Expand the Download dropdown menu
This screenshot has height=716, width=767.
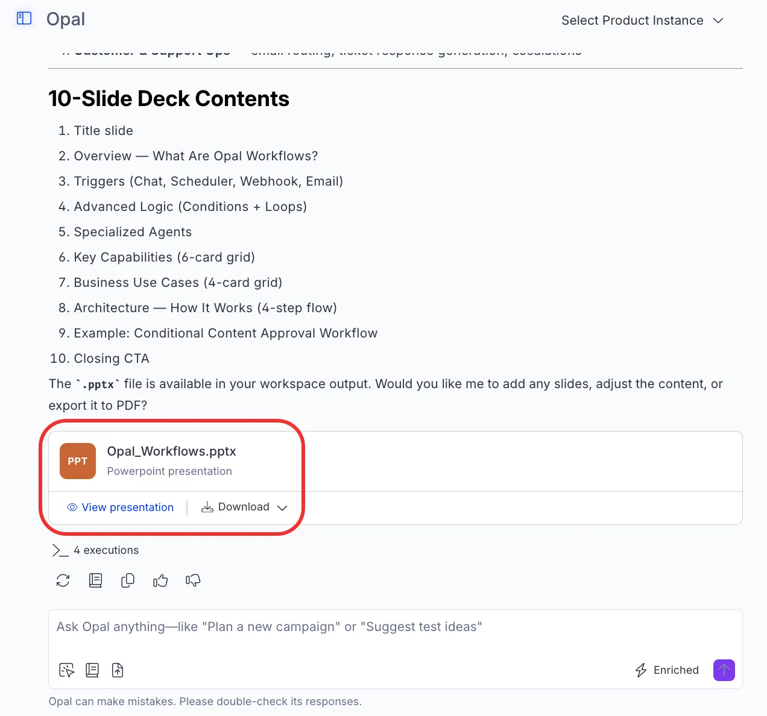coord(244,507)
